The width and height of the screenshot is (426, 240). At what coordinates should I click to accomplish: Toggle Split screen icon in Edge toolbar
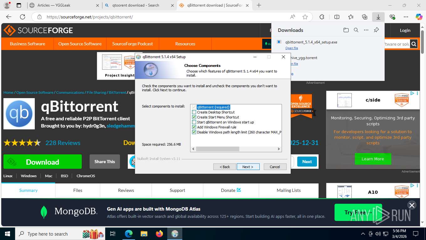tap(337, 17)
